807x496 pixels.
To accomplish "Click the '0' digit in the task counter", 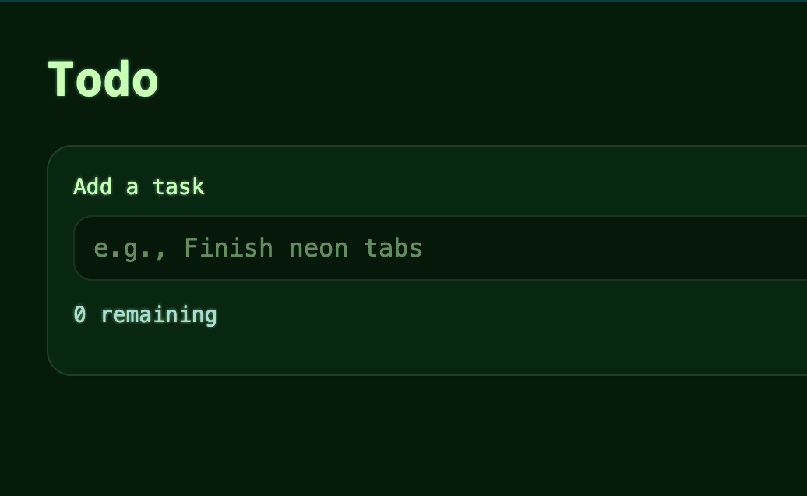I will pos(79,314).
